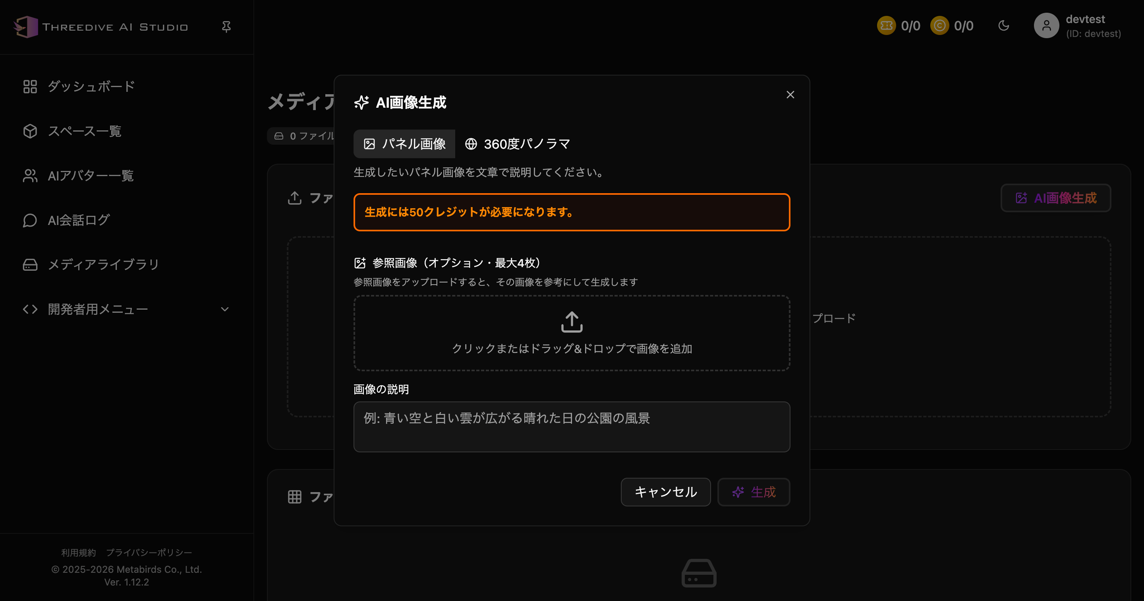Click the copyright Metabirds Co., Ltd. text
The image size is (1144, 601).
(x=127, y=569)
